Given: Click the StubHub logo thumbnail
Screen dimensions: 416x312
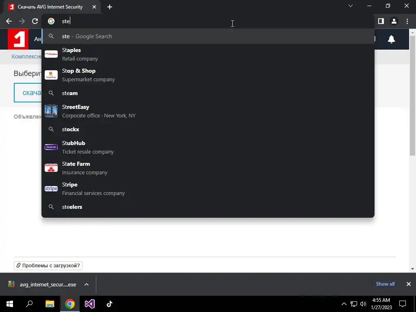Looking at the screenshot, I should tap(51, 147).
